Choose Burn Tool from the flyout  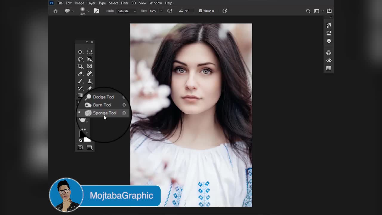(102, 105)
